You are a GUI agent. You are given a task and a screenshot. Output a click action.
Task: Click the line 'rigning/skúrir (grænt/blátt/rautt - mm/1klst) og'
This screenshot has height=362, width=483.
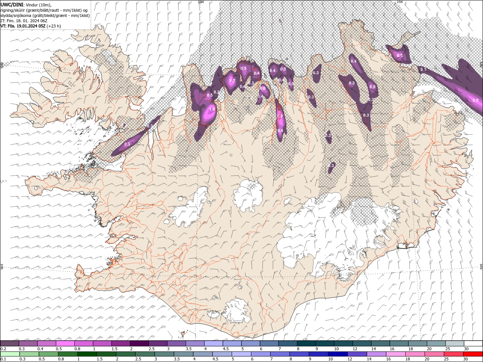pyautogui.click(x=45, y=10)
